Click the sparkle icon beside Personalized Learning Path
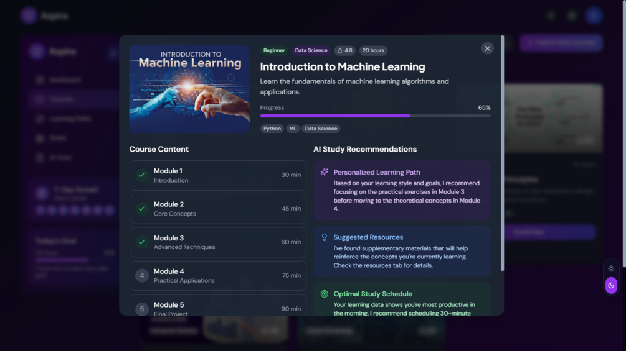Image resolution: width=626 pixels, height=351 pixels. click(x=325, y=172)
